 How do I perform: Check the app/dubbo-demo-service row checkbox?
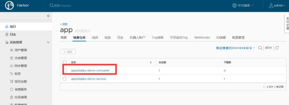pos(64,79)
